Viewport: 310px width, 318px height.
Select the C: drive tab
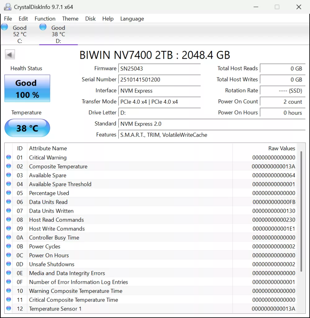pos(20,34)
